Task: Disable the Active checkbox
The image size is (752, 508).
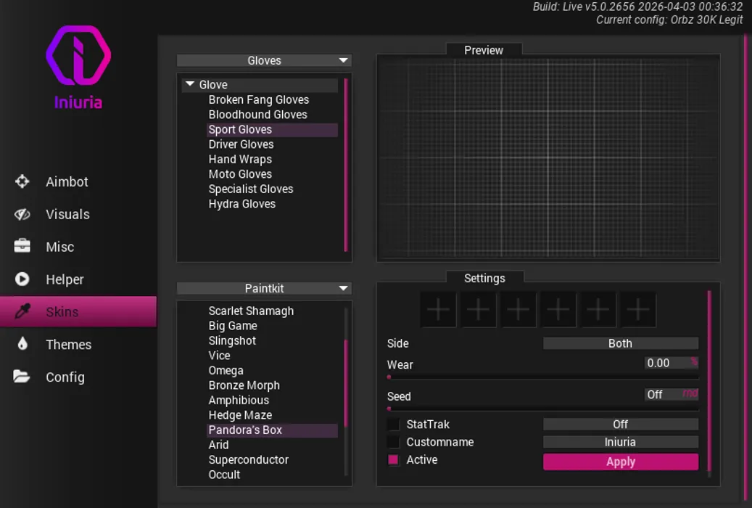Action: pos(393,459)
